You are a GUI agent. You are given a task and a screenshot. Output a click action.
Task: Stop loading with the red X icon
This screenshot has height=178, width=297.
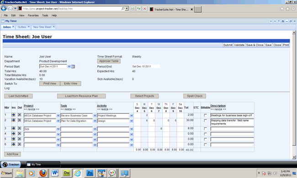pyautogui.click(x=144, y=9)
